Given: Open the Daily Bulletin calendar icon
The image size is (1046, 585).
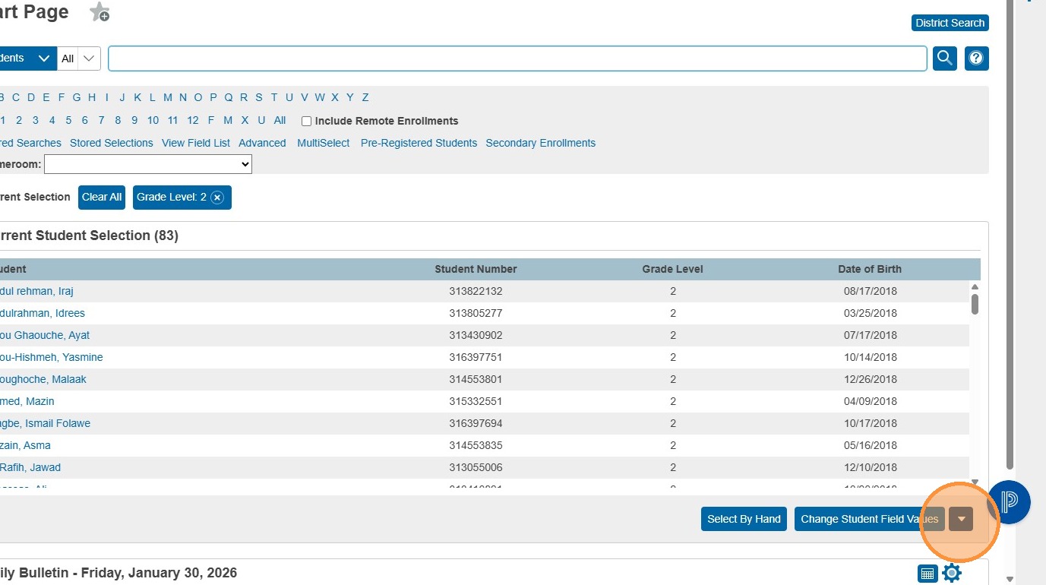Looking at the screenshot, I should click(927, 574).
